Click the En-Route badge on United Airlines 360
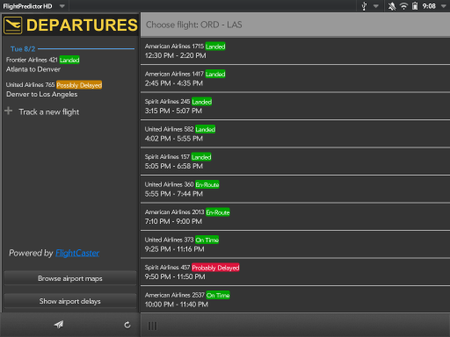 pos(207,184)
